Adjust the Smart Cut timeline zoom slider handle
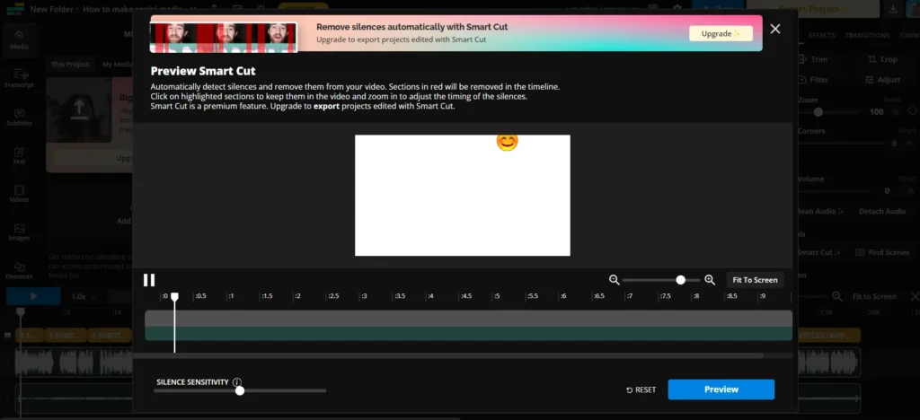920x420 pixels. (x=681, y=280)
